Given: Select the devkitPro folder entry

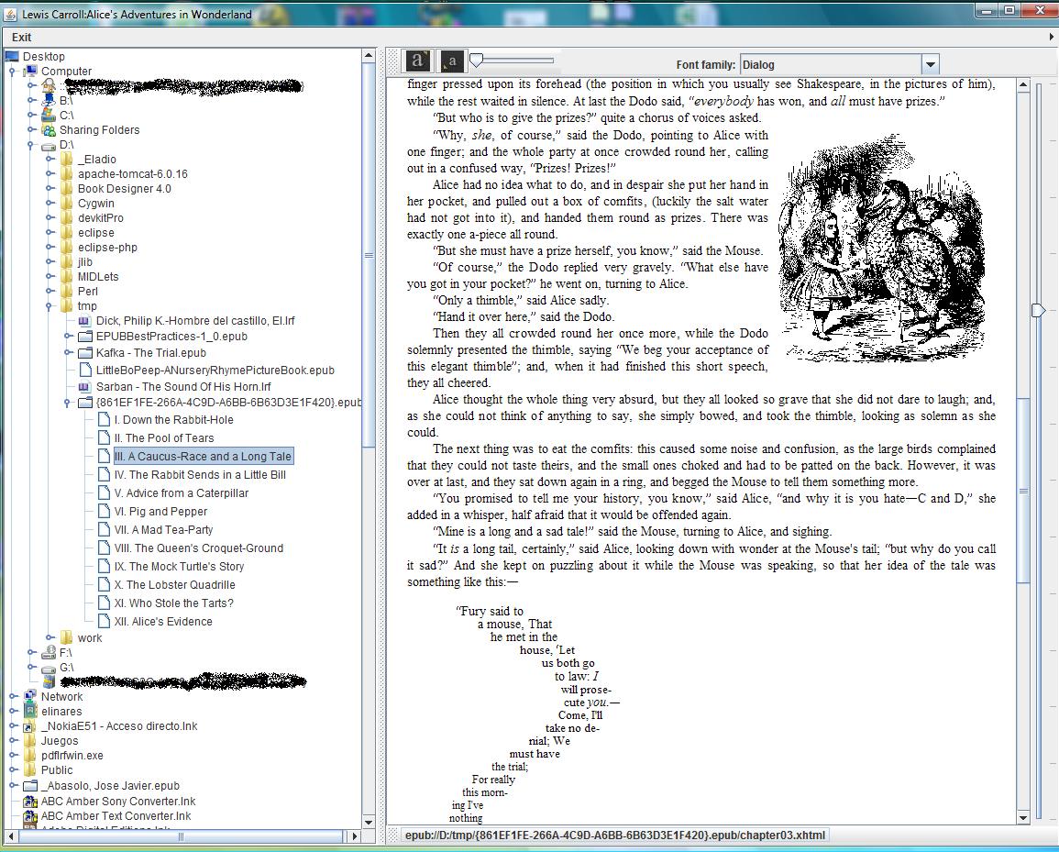Looking at the screenshot, I should 101,217.
